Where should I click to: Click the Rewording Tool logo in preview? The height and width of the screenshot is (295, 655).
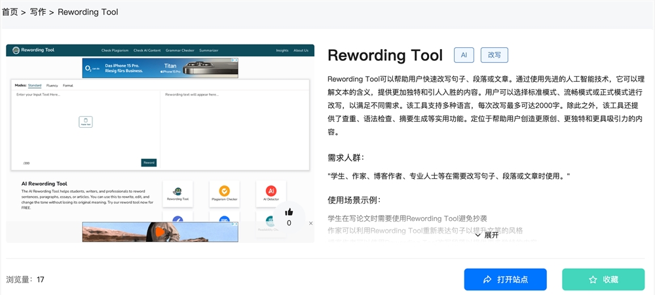[x=33, y=50]
